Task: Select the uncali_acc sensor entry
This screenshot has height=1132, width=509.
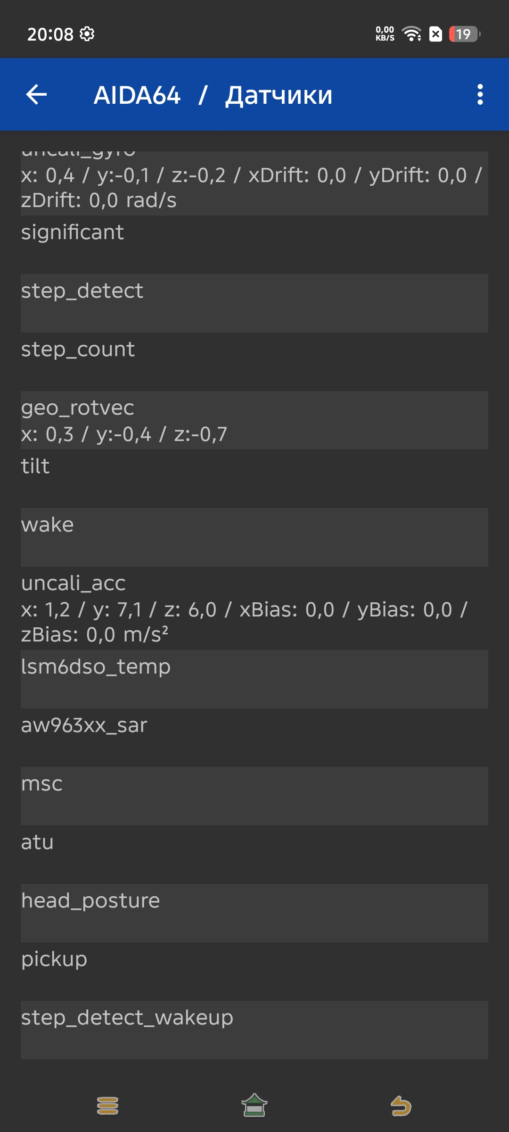Action: 254,608
